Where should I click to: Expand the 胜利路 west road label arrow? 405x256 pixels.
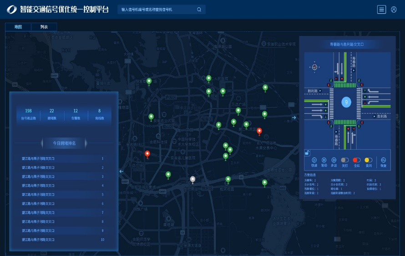coord(320,91)
